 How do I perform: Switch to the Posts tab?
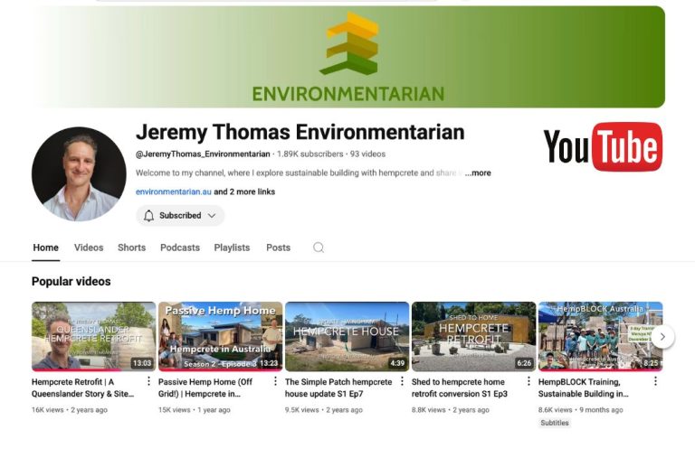coord(279,248)
